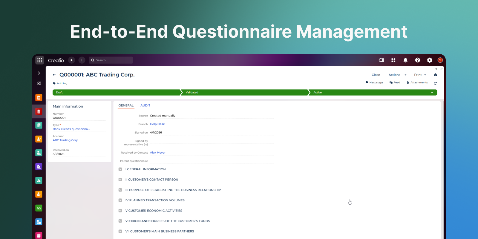Expand IV PLANNED TRANSACTION VOLUMES section
The image size is (478, 239).
tap(120, 200)
